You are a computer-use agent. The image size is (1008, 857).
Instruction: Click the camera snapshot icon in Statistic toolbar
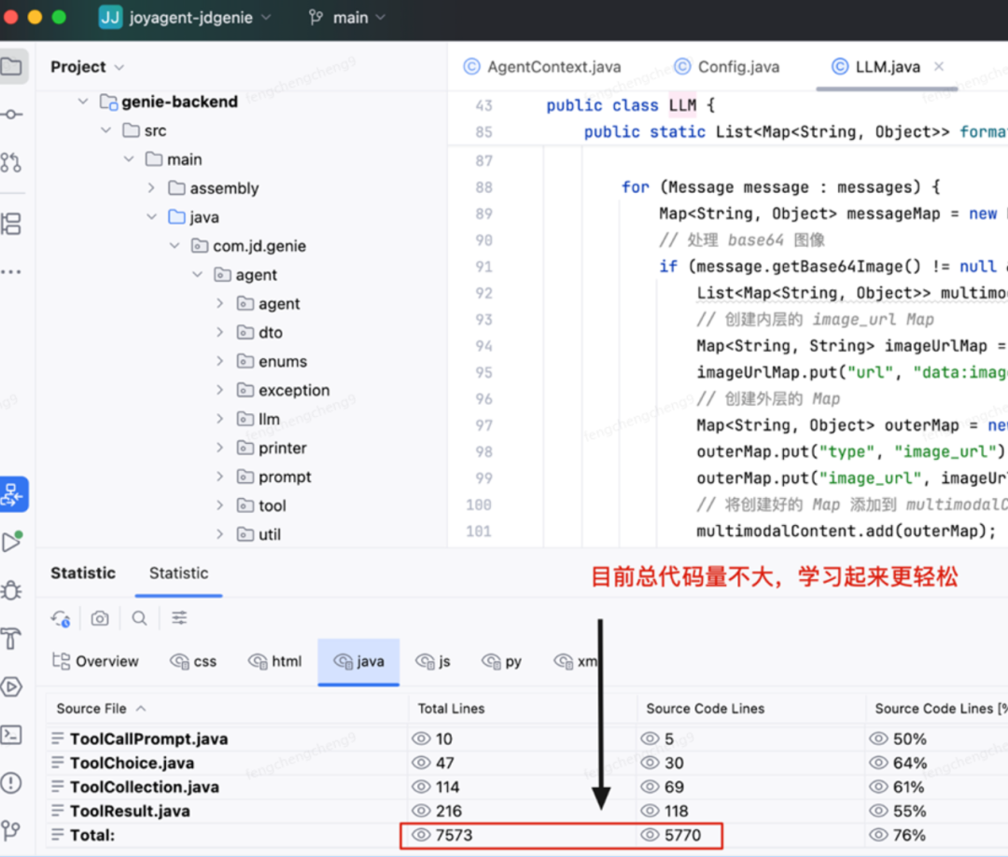click(x=100, y=618)
